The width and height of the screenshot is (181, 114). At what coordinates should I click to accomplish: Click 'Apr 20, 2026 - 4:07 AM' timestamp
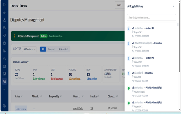click(x=140, y=81)
